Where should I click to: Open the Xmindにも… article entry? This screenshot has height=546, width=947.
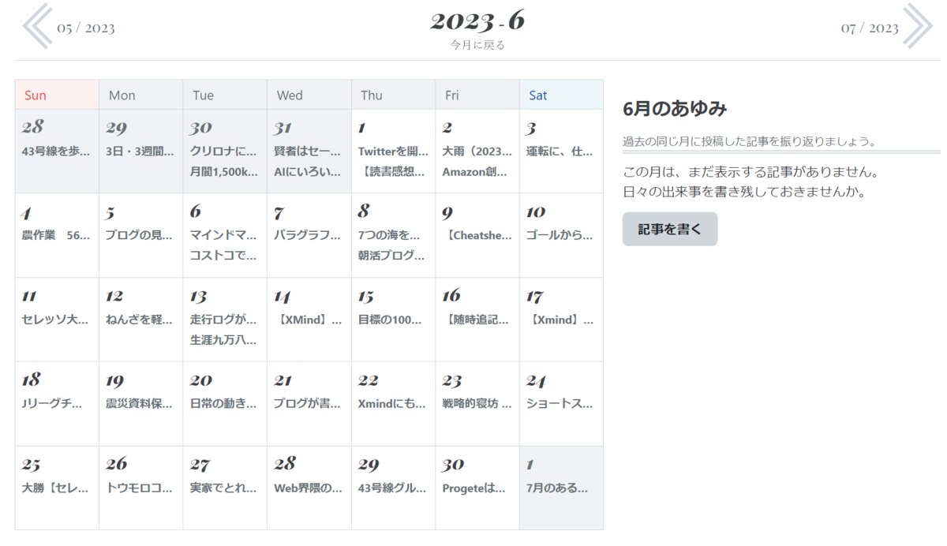point(391,403)
